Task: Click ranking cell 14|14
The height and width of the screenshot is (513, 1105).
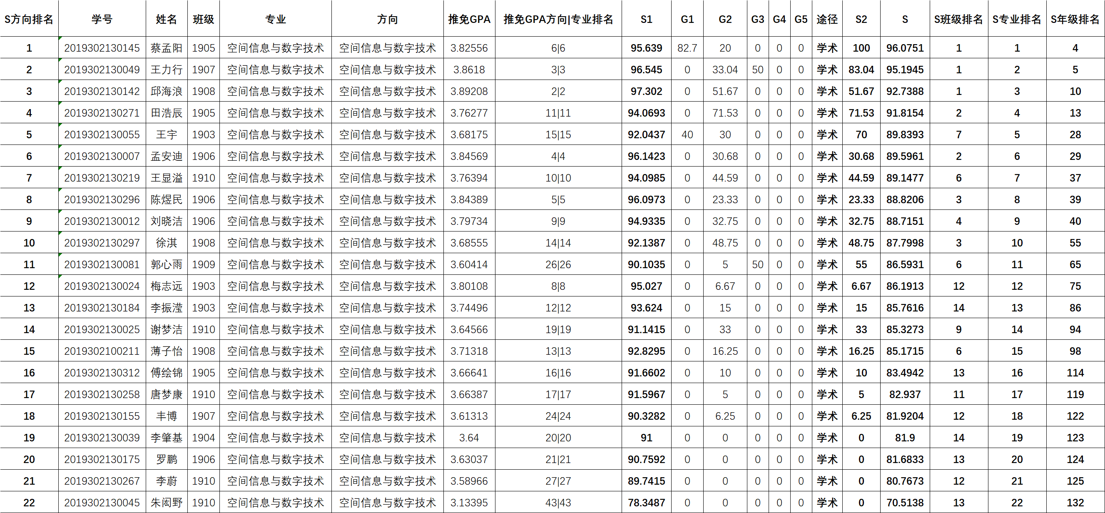Action: 558,243
